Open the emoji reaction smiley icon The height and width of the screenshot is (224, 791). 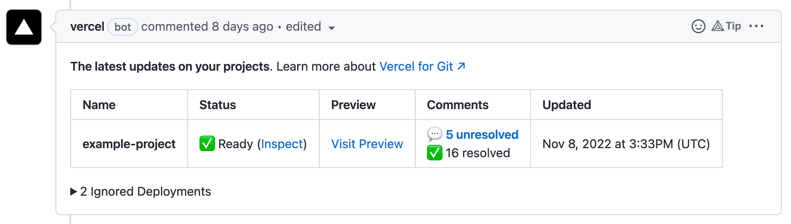pos(698,26)
